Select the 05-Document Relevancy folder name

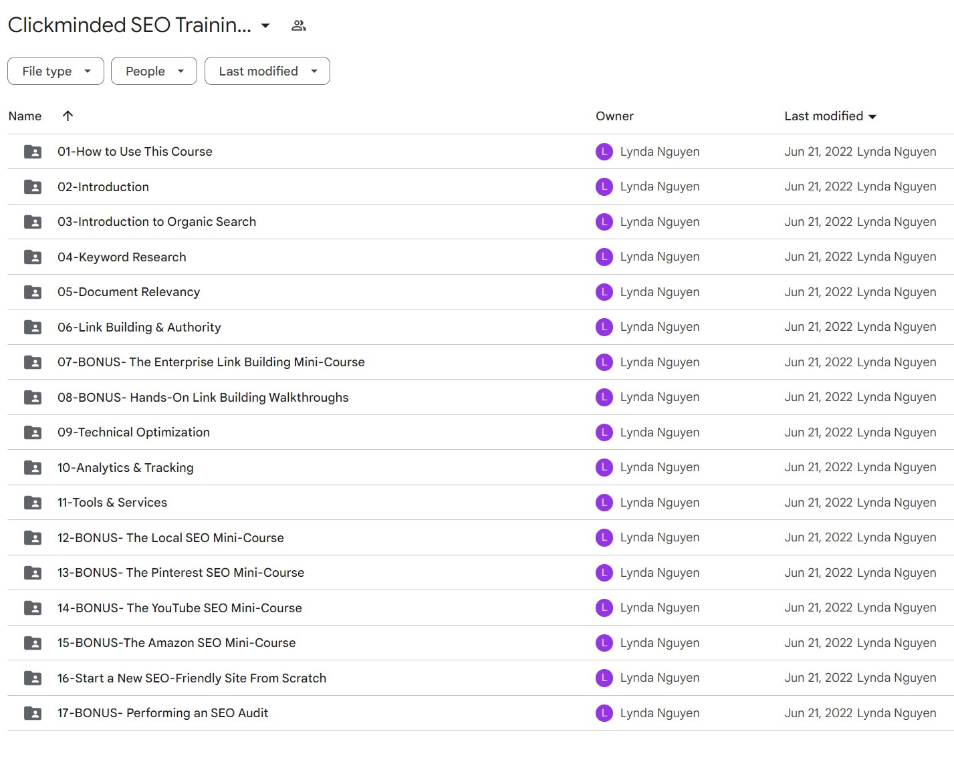[128, 292]
